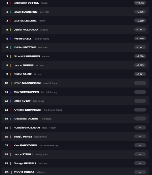Click Charles Leclerc's red Ferrari color bar

tap(11, 21)
